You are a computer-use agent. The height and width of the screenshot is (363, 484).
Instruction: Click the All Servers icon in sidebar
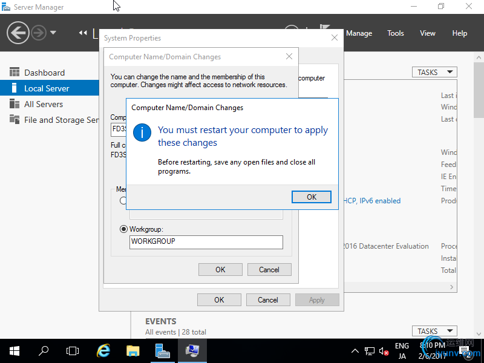click(x=14, y=103)
